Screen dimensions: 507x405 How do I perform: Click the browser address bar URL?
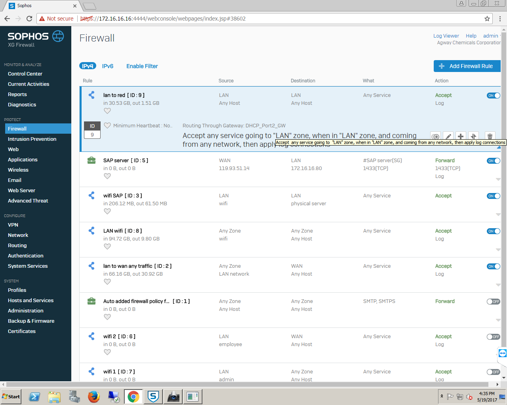click(x=163, y=19)
